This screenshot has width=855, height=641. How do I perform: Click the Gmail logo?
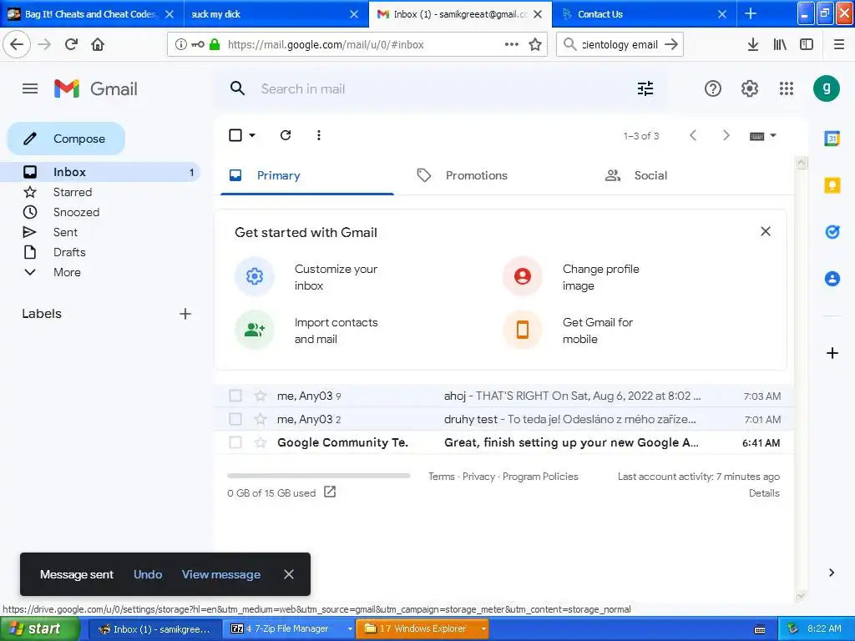[x=96, y=88]
